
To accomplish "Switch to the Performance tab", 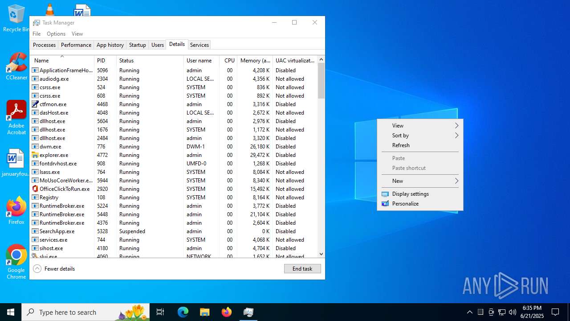I will tap(76, 45).
